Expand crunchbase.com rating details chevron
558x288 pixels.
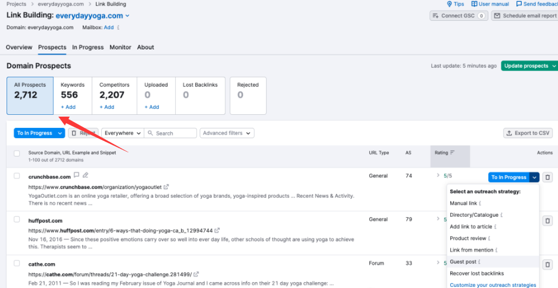coord(438,176)
